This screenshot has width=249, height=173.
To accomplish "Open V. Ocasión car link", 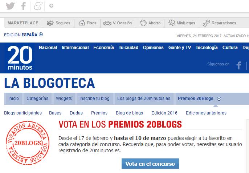I will 118,23.
